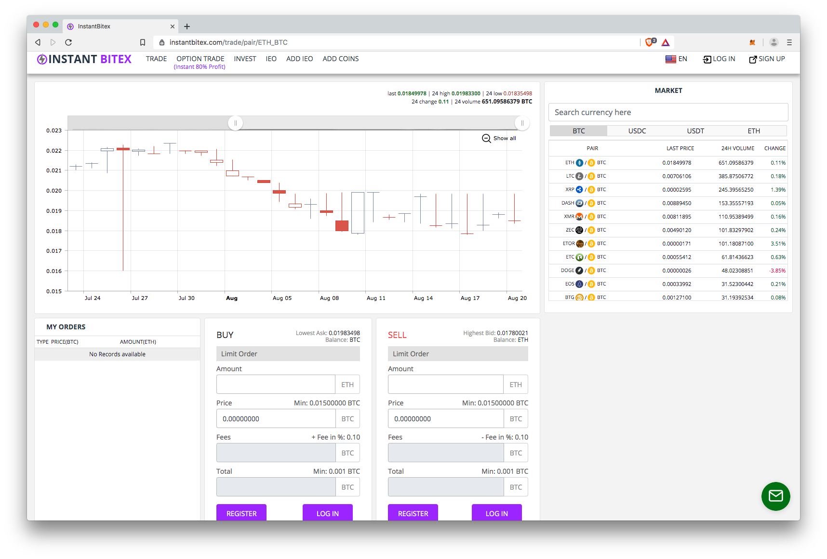Viewport: 827px width, 559px height.
Task: Click SIGN UP in the top bar
Action: click(x=767, y=59)
